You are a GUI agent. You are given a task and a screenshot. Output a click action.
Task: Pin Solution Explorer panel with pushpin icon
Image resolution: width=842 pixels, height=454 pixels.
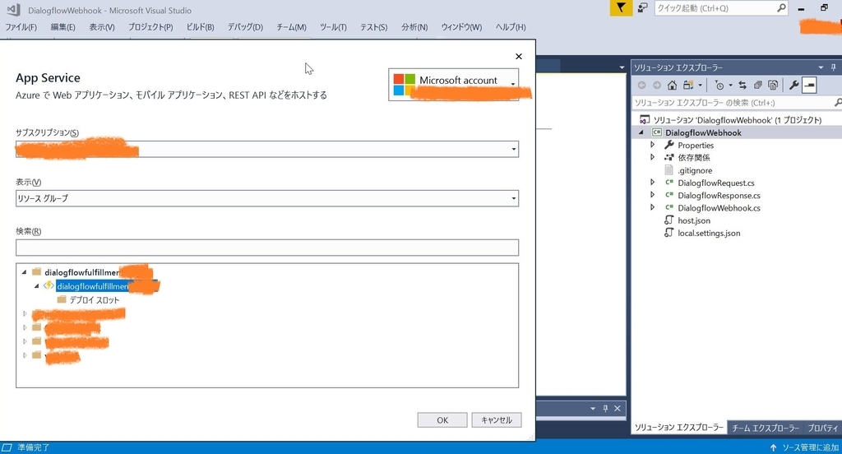pyautogui.click(x=834, y=67)
